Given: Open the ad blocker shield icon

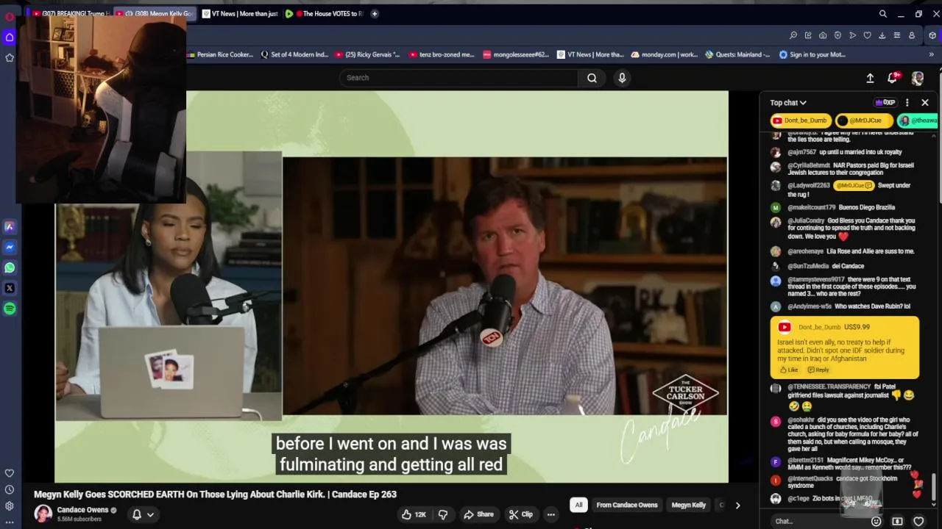Looking at the screenshot, I should point(837,35).
